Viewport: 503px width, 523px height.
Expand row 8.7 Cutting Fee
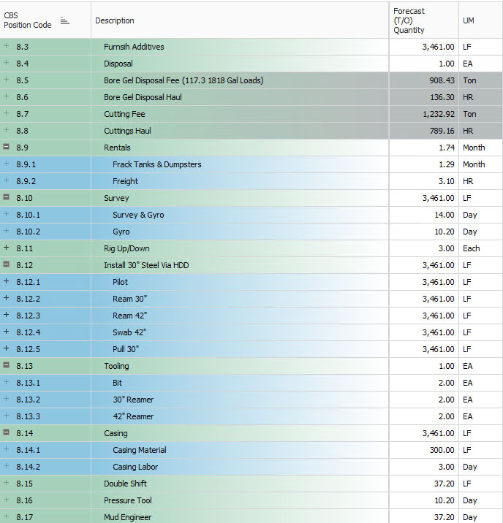[6, 113]
